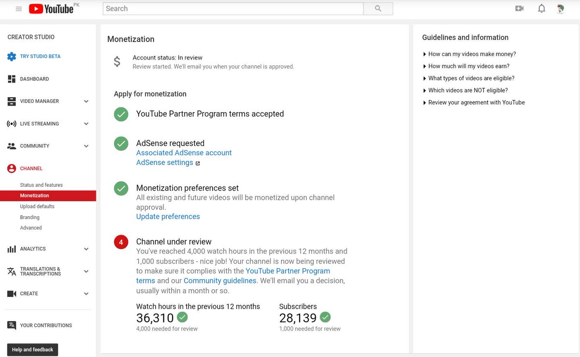Viewport: 580px width, 357px height.
Task: Click the dollar sign account status icon
Action: coord(117,62)
